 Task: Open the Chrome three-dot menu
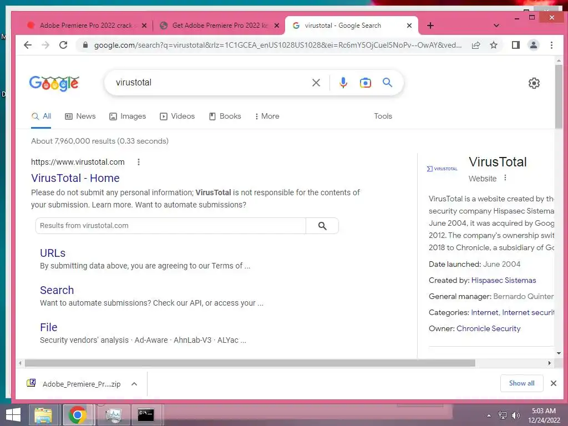(551, 45)
